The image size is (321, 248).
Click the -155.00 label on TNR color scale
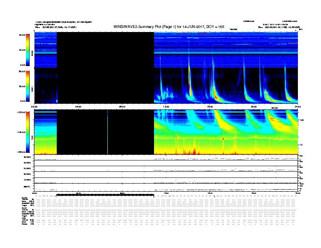tap(21, 152)
